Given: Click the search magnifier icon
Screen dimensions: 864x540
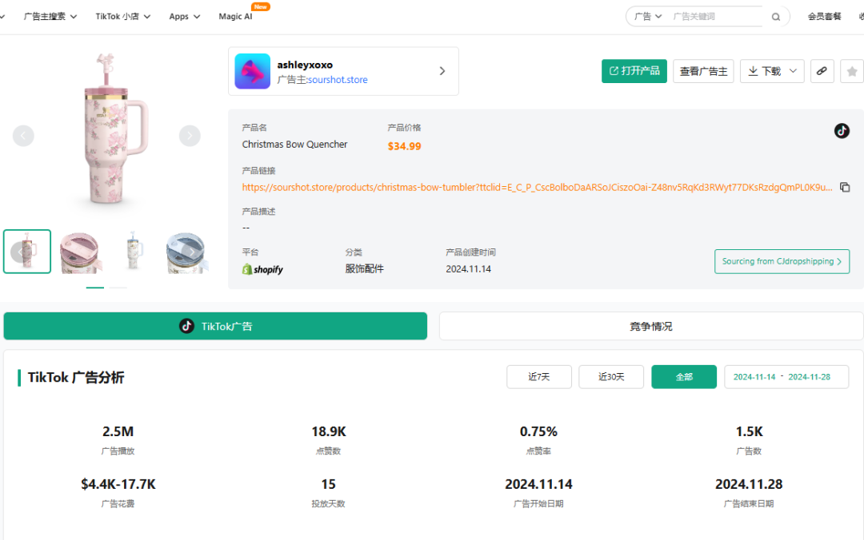Looking at the screenshot, I should [x=775, y=17].
